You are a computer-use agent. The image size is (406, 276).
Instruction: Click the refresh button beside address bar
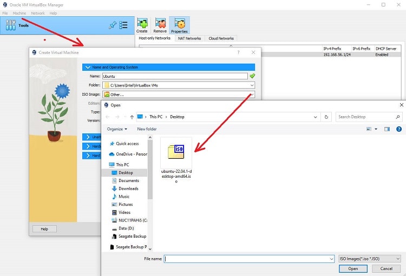(x=326, y=117)
